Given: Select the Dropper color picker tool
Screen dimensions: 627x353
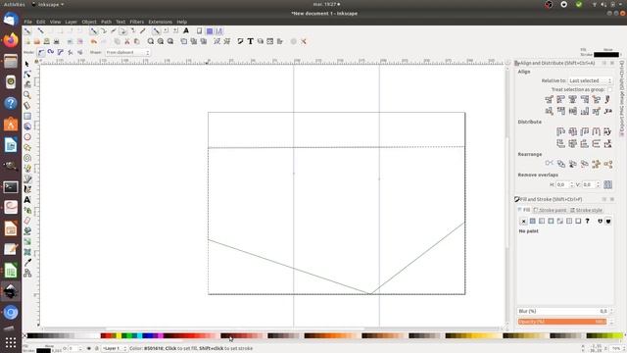Looking at the screenshot, I should [x=27, y=263].
